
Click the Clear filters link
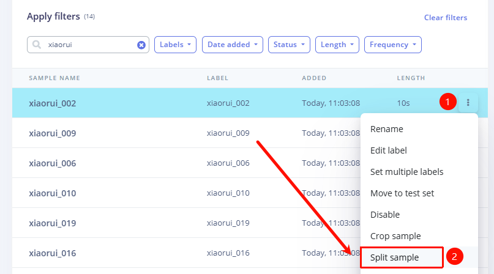coord(445,18)
